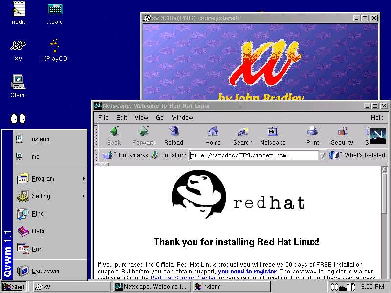
Task: Reload the page in Netscape
Action: [174, 136]
